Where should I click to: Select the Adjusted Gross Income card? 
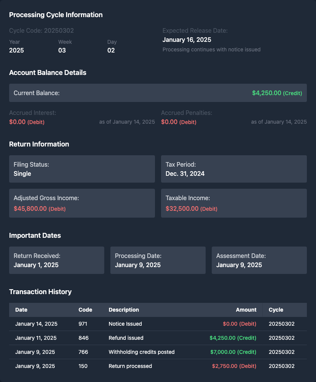click(82, 203)
